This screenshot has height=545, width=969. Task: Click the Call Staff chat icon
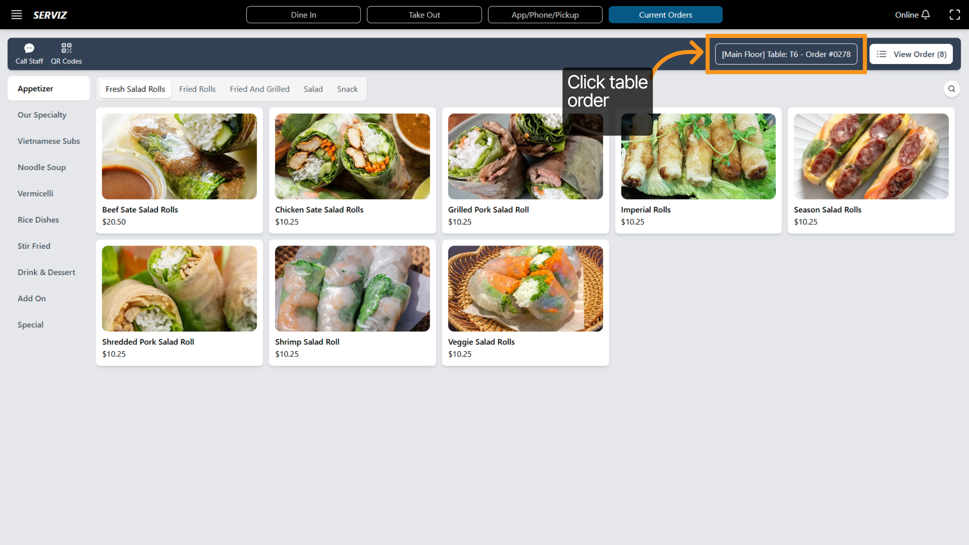point(29,48)
